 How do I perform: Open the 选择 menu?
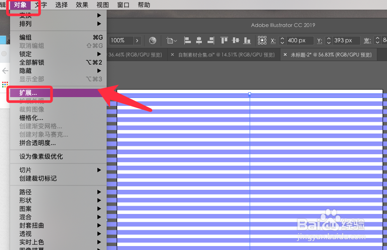pos(61,5)
